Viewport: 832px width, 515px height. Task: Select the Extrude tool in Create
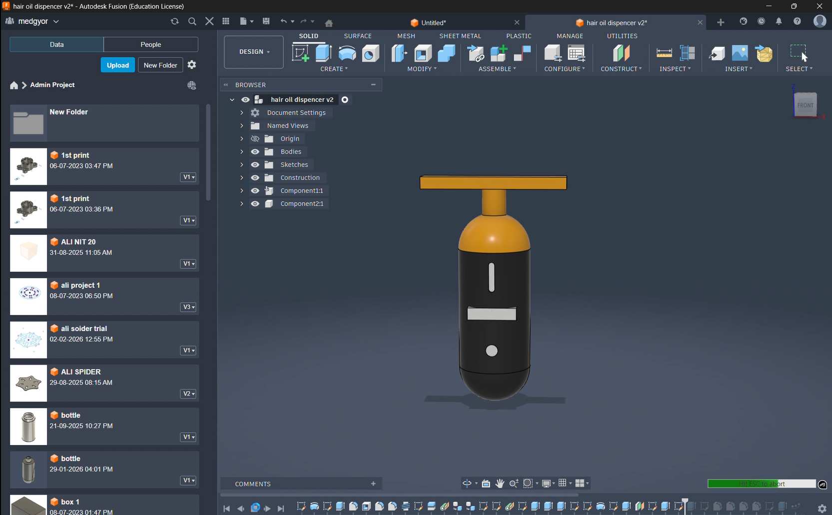pos(323,53)
